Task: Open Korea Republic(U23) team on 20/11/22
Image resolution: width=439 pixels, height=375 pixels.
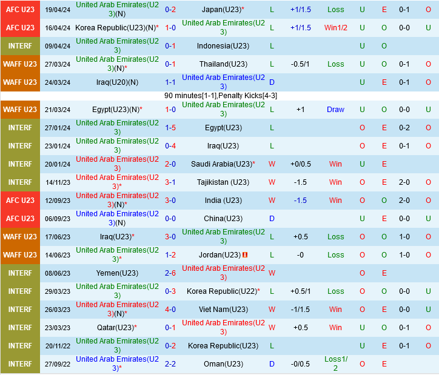Action: coord(223,346)
